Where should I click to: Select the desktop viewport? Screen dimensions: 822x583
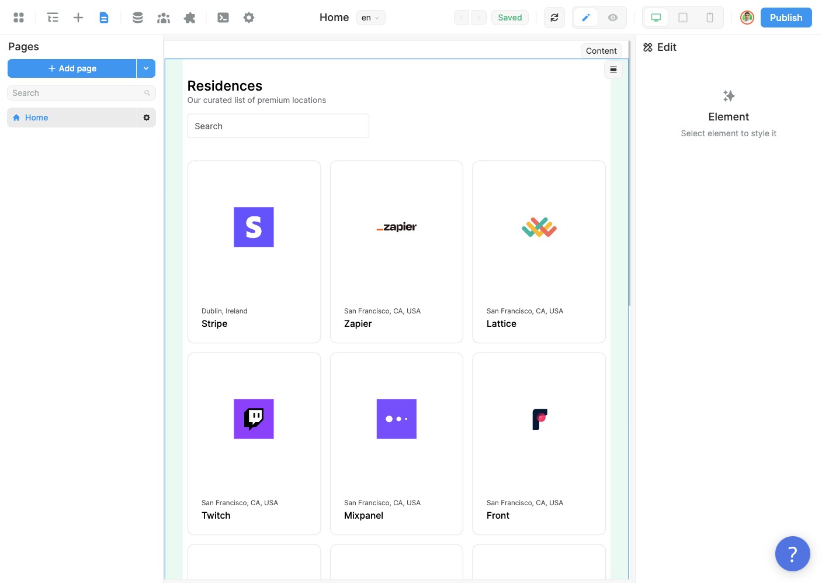pyautogui.click(x=656, y=18)
